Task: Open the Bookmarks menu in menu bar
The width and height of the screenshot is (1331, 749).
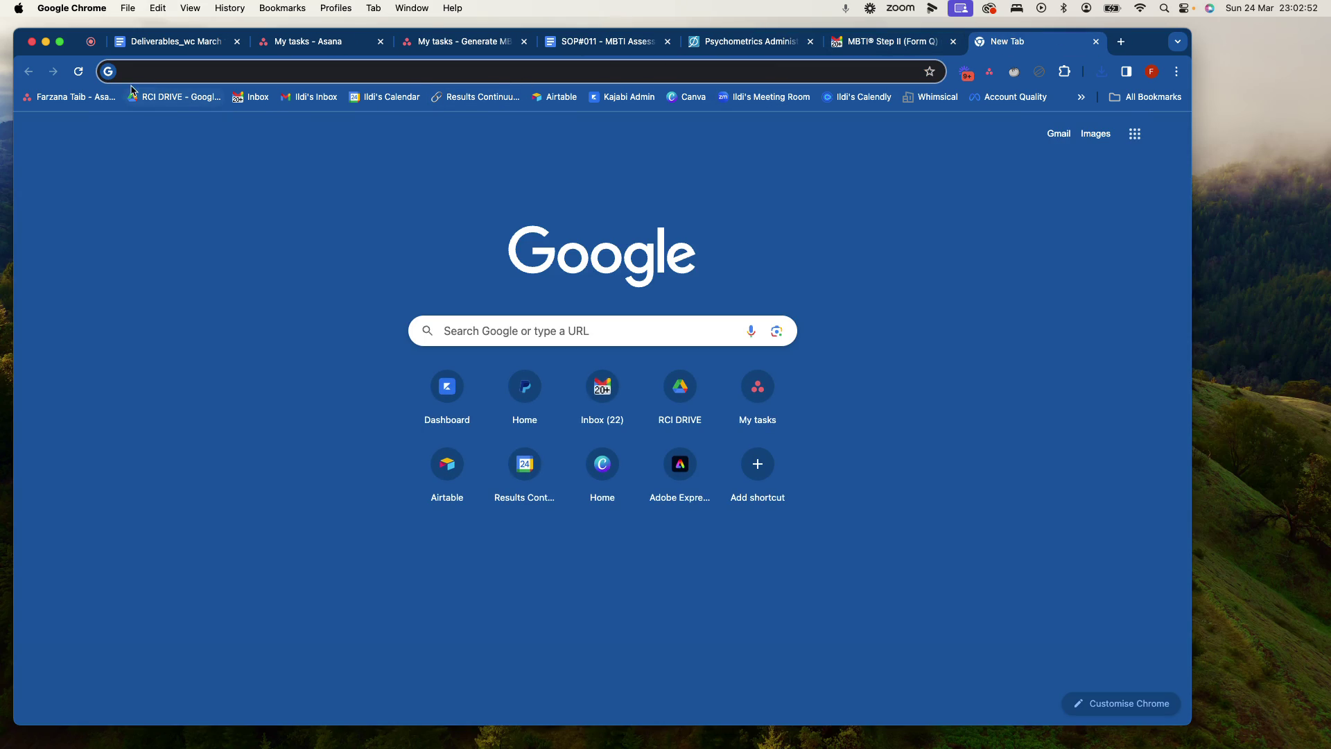Action: click(x=281, y=8)
